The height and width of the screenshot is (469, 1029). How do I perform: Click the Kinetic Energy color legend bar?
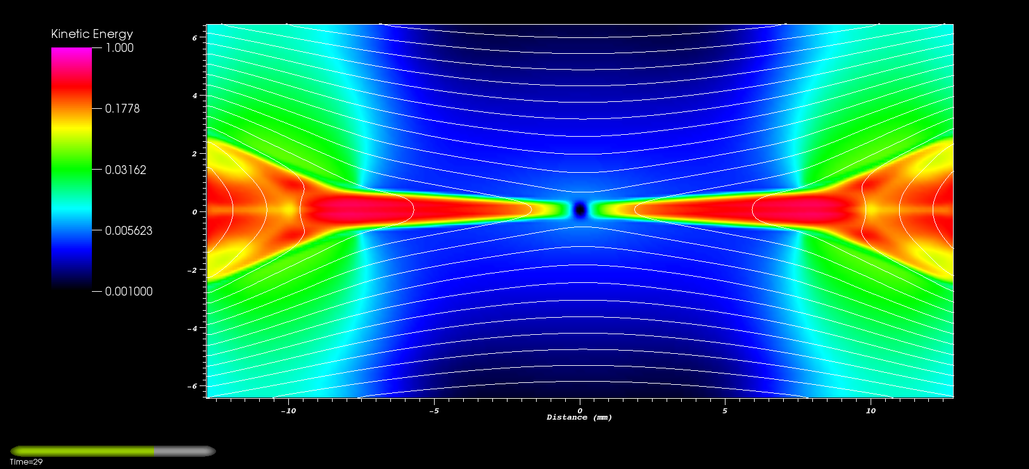[x=72, y=169]
